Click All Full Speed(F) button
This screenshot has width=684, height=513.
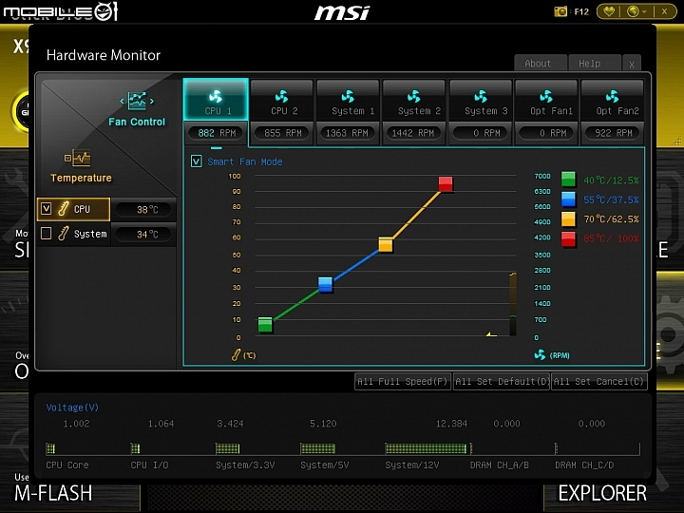click(403, 382)
